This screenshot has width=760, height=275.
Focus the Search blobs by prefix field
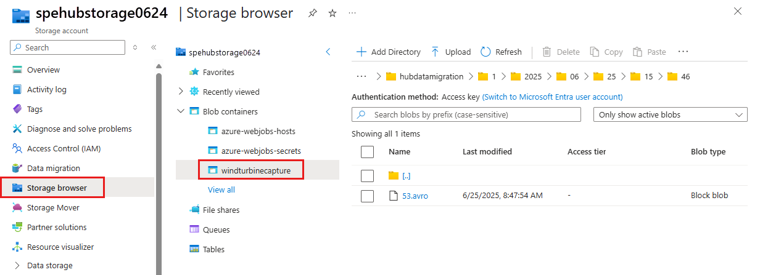coord(466,114)
